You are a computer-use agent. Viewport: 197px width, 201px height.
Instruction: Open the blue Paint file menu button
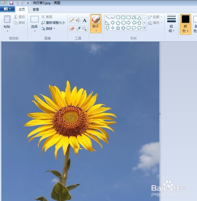7,9
